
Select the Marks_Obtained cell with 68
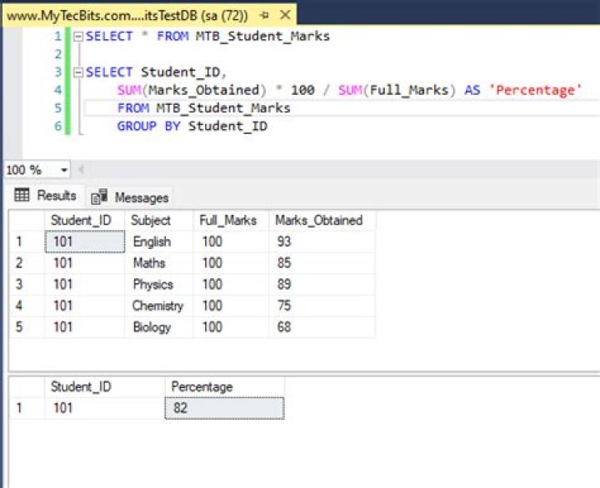pos(322,327)
